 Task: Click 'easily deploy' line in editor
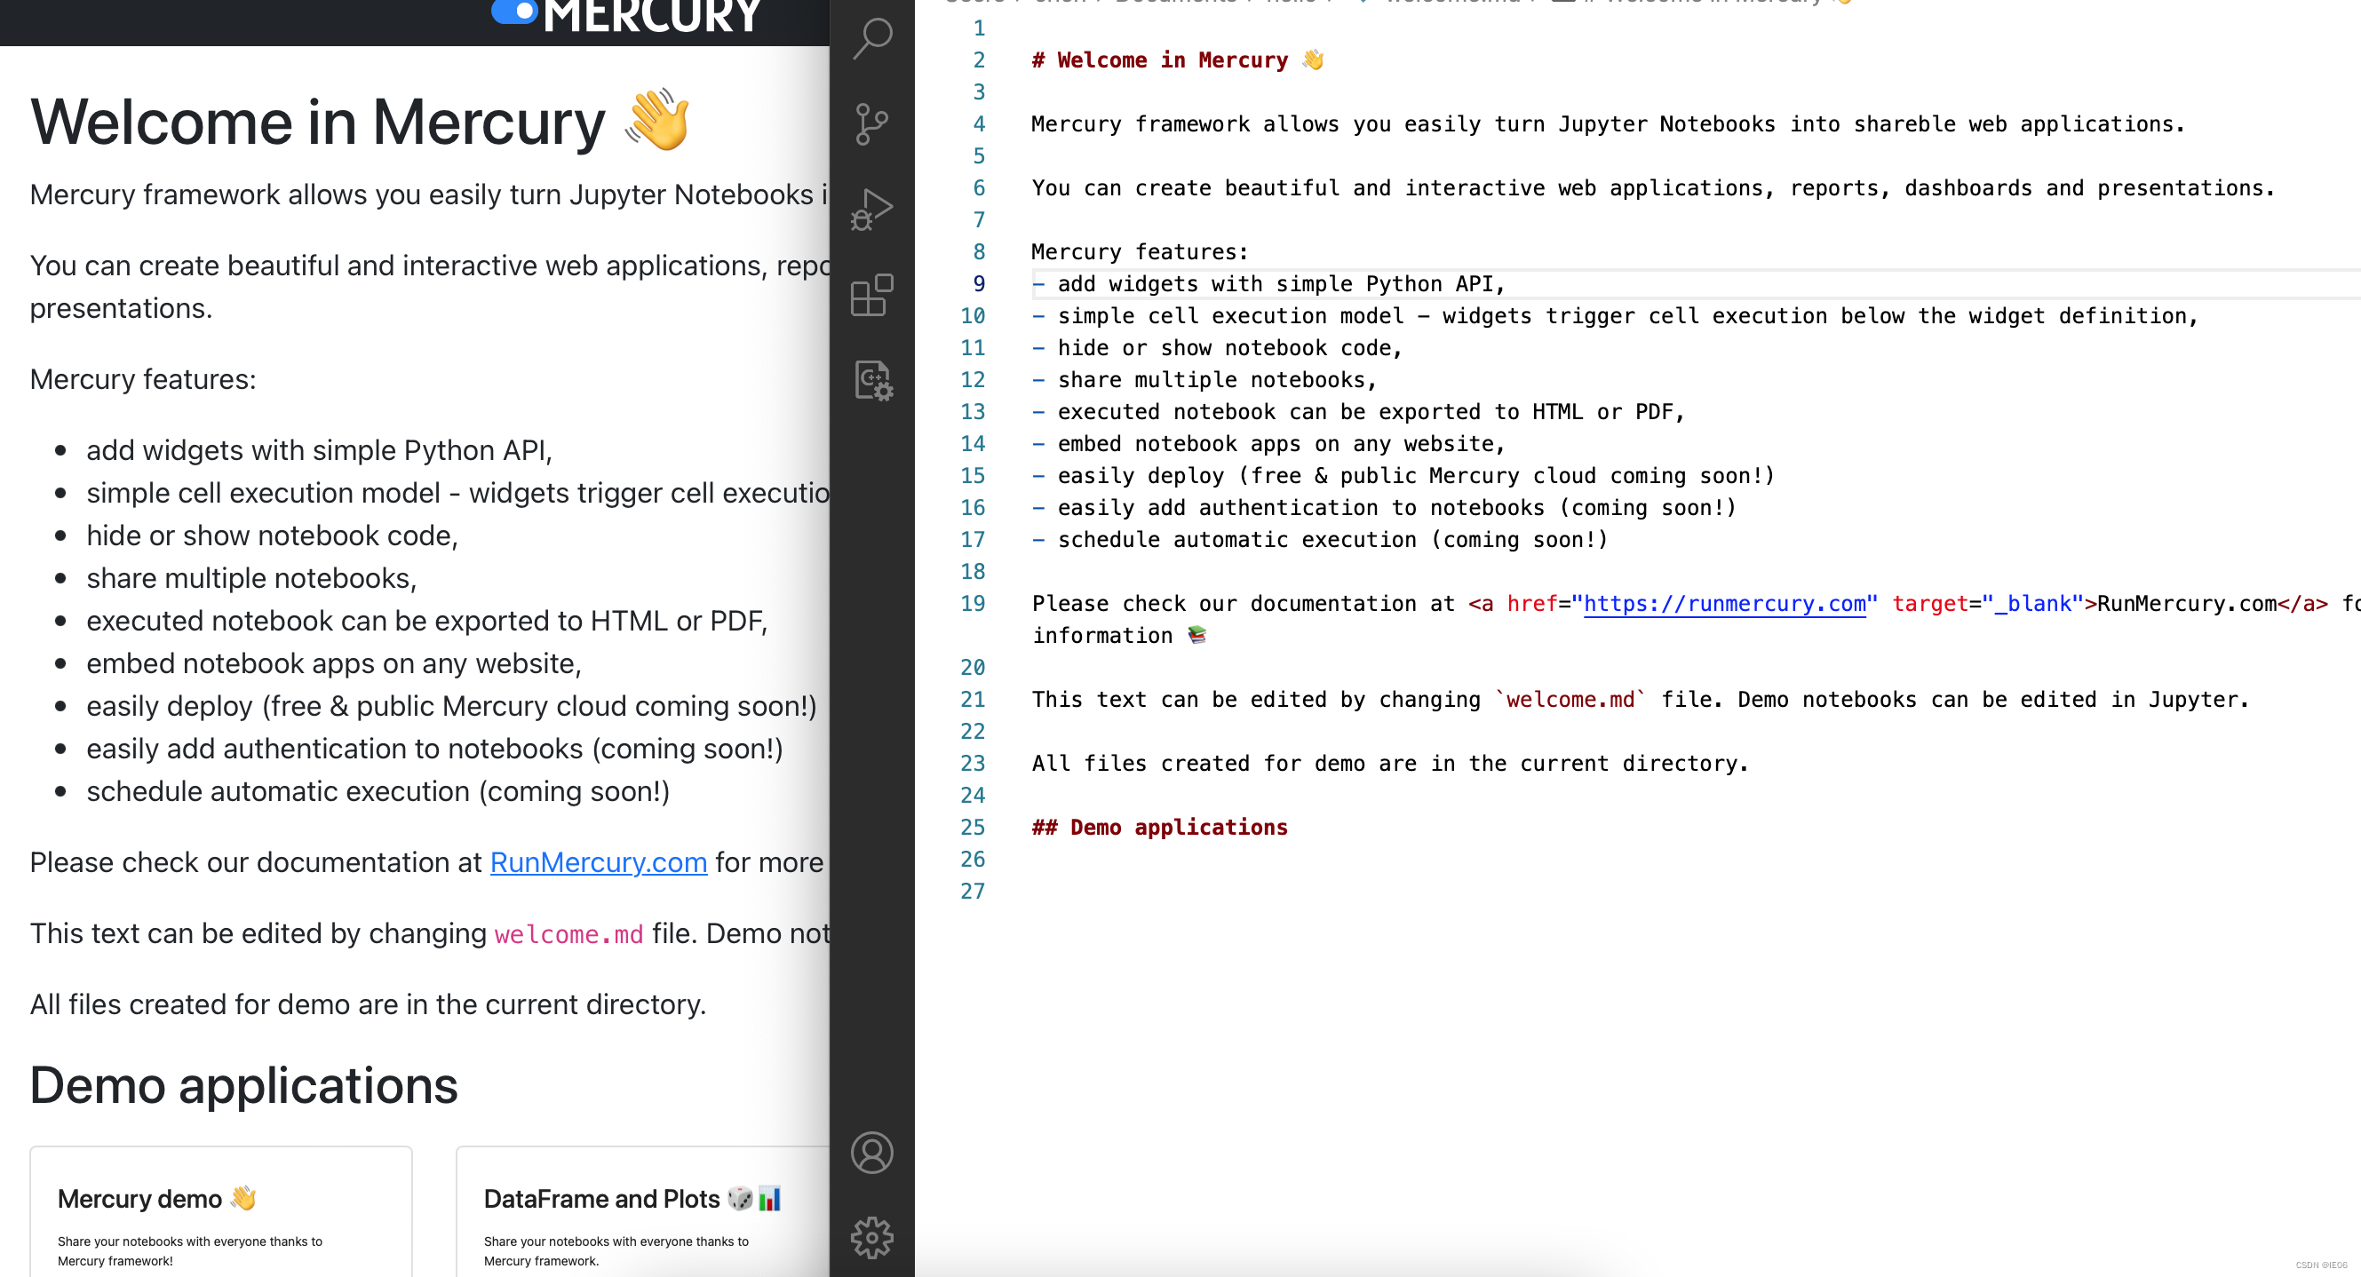pyautogui.click(x=1403, y=476)
